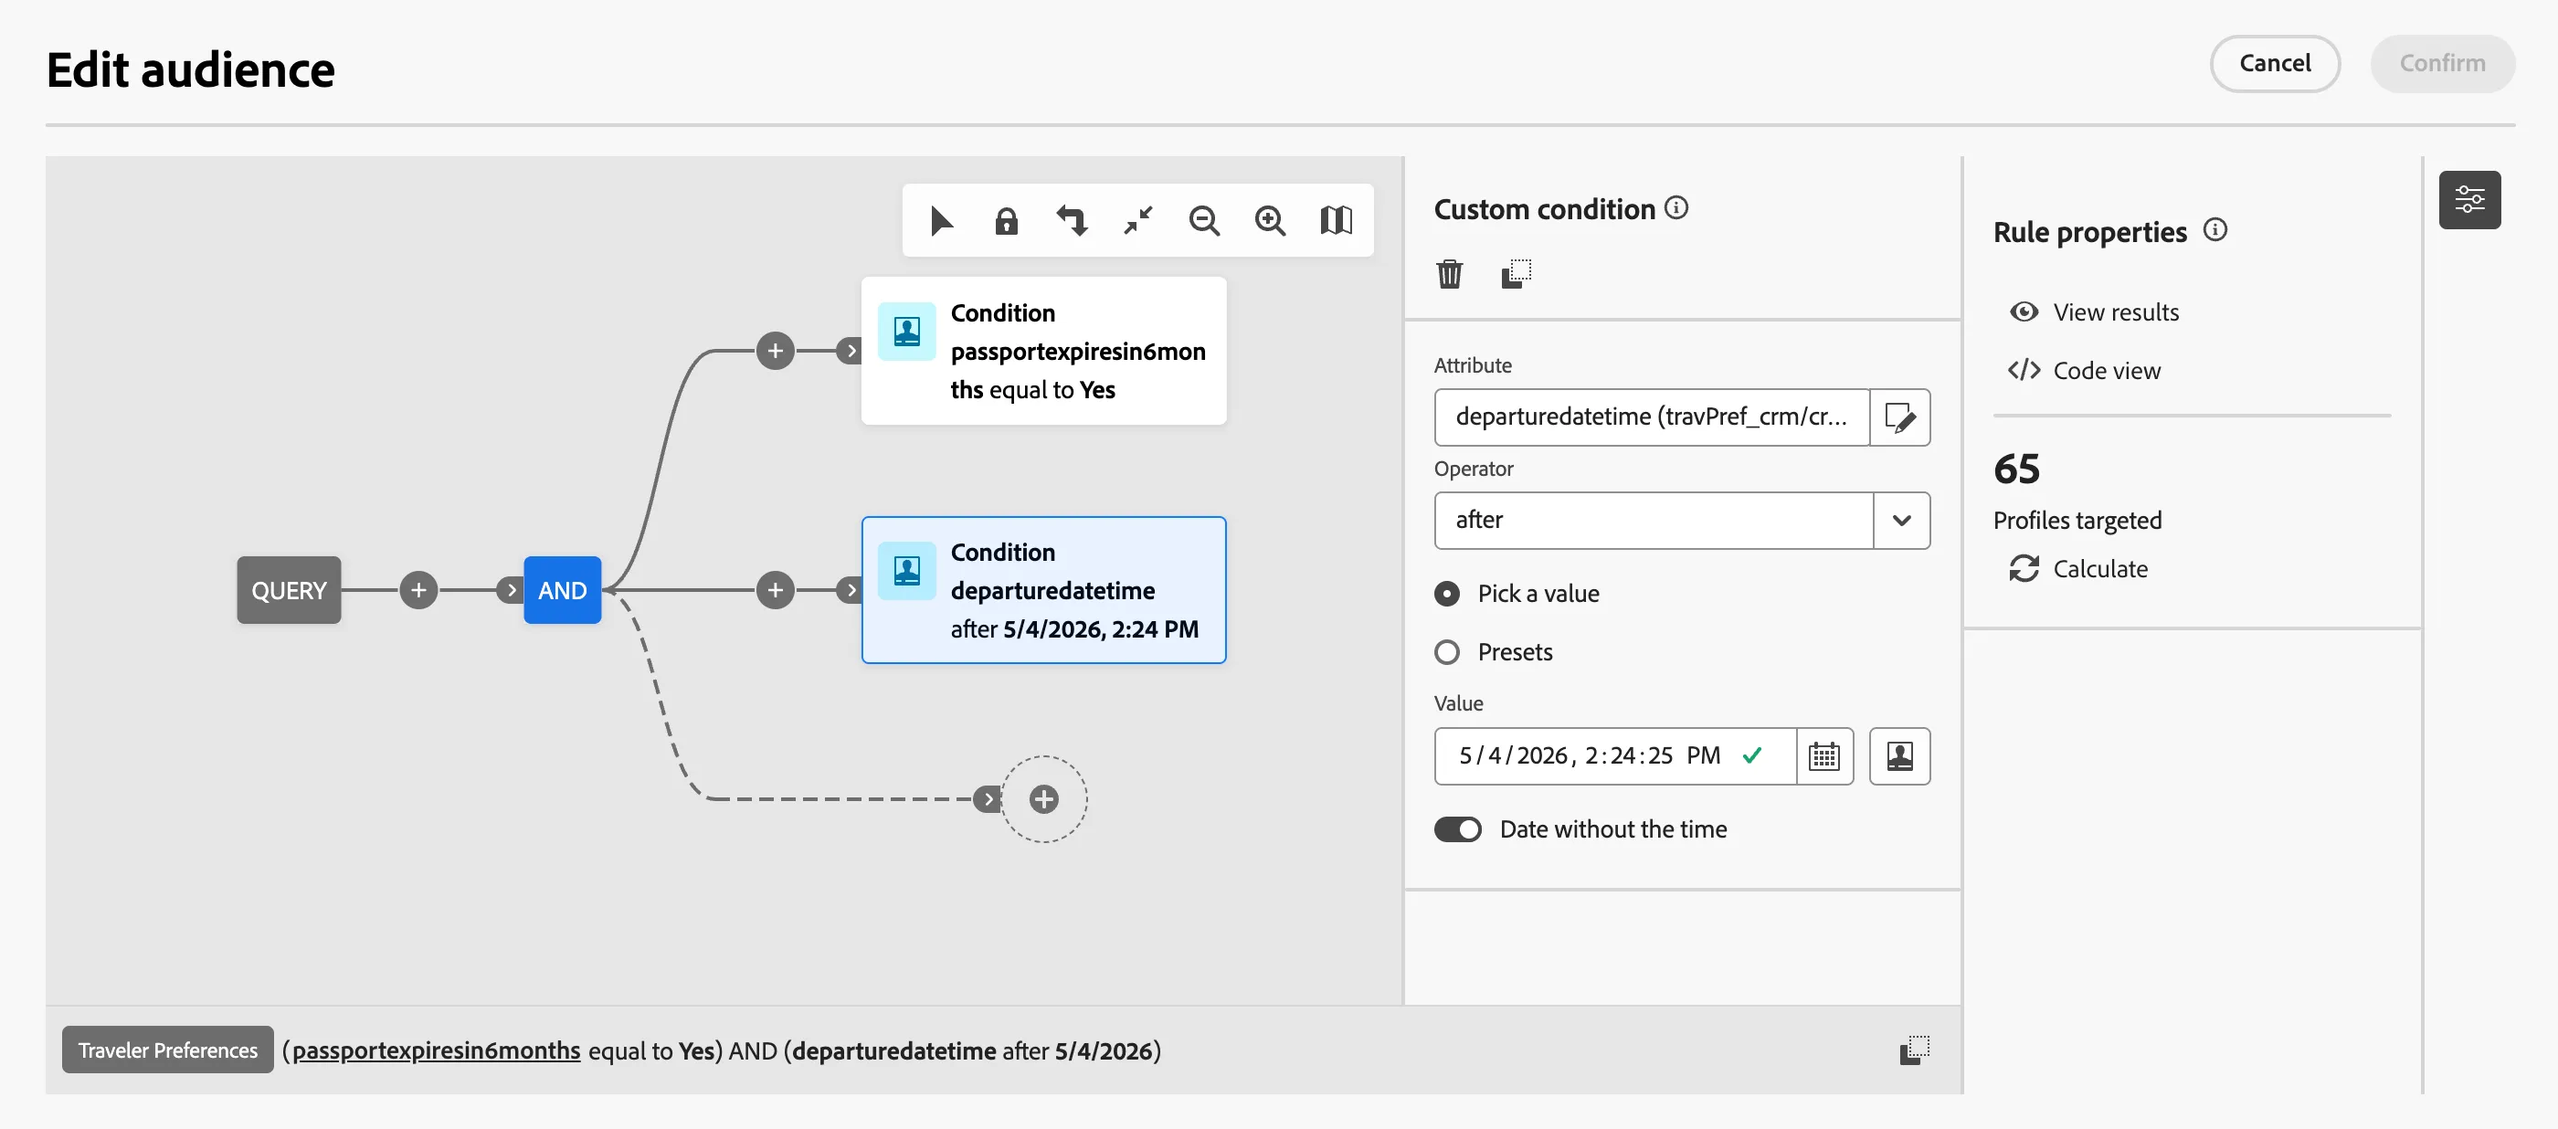The image size is (2558, 1129).
Task: Select the Presets radio button
Action: [1447, 652]
